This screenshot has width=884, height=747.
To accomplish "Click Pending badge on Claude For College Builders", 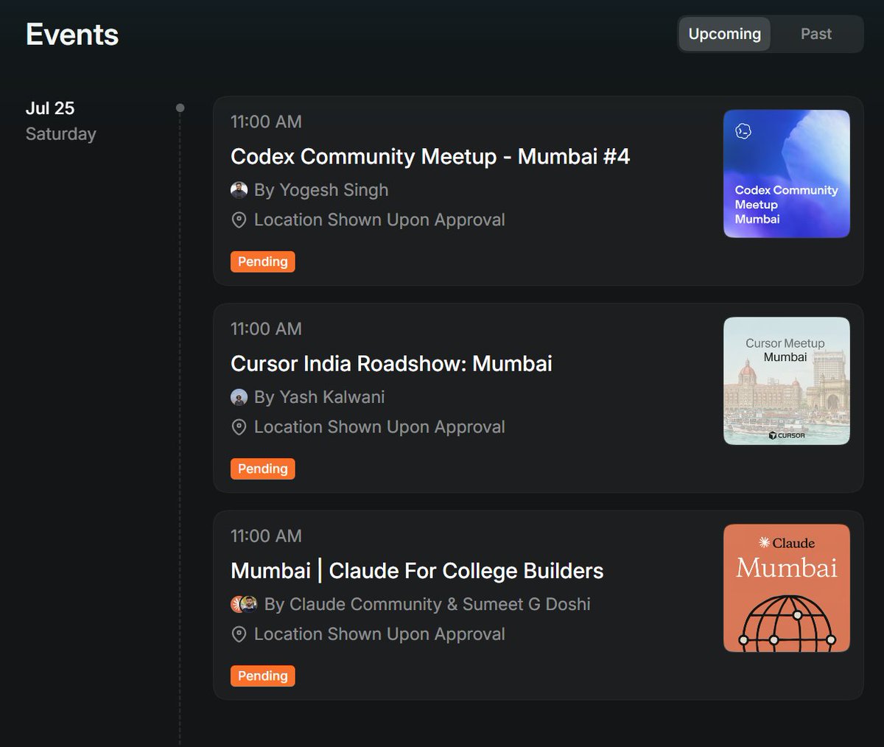I will coord(262,676).
